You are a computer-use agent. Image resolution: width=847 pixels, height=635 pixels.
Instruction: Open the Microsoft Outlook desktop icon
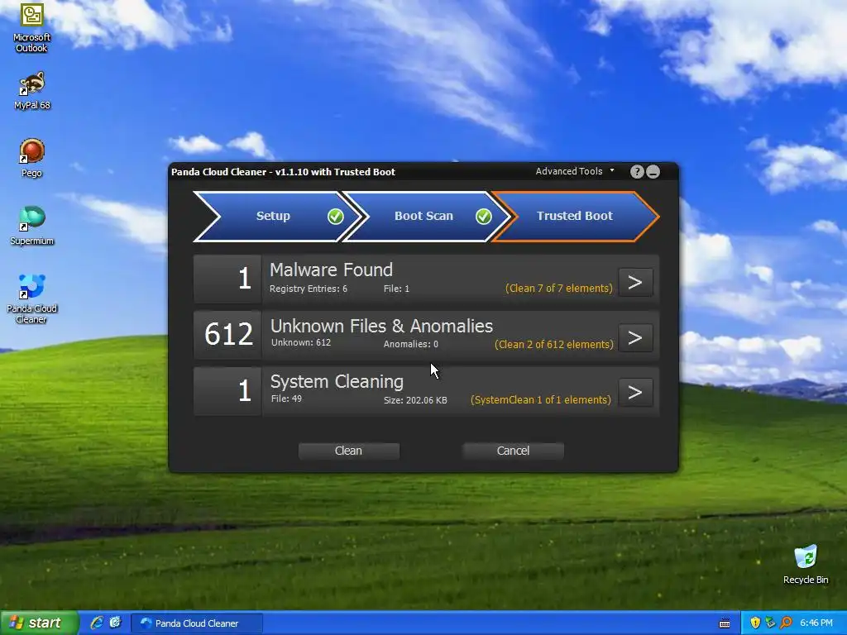[32, 27]
